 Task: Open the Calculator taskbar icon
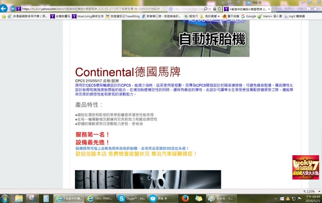coord(46,199)
